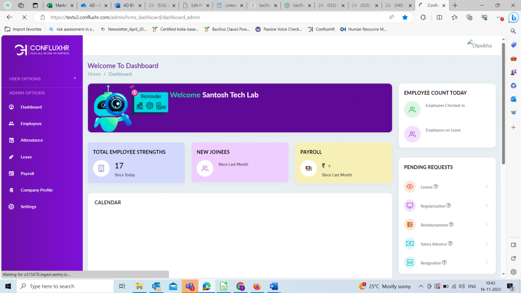The width and height of the screenshot is (521, 293).
Task: Click the Regularization monitor icon
Action: click(x=410, y=206)
